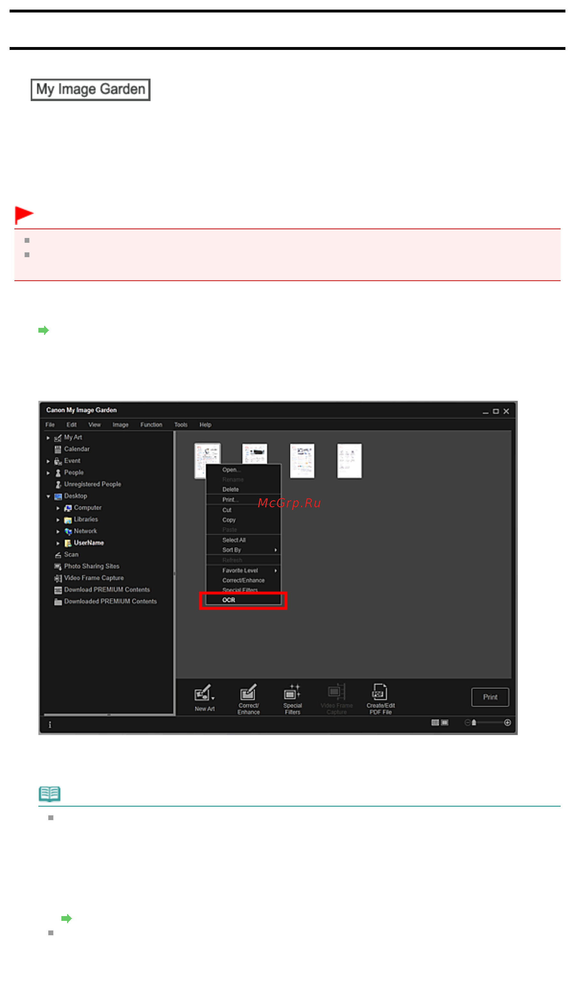Open the File menu
Screen dimensions: 575x1005
coord(50,425)
